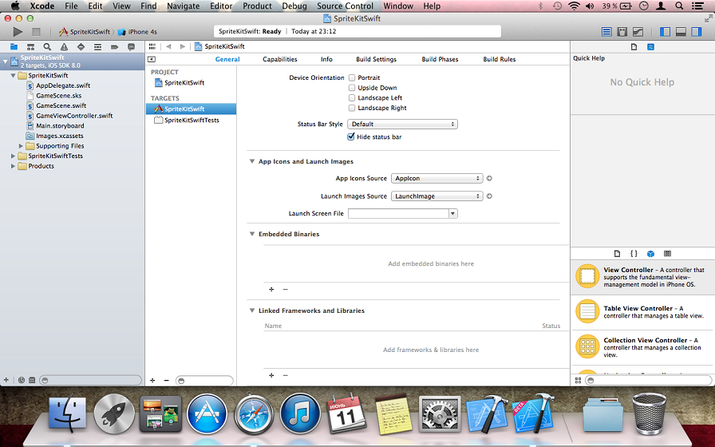Screen dimensions: 715x447
Task: Toggle the Debug area visibility
Action: (x=681, y=31)
